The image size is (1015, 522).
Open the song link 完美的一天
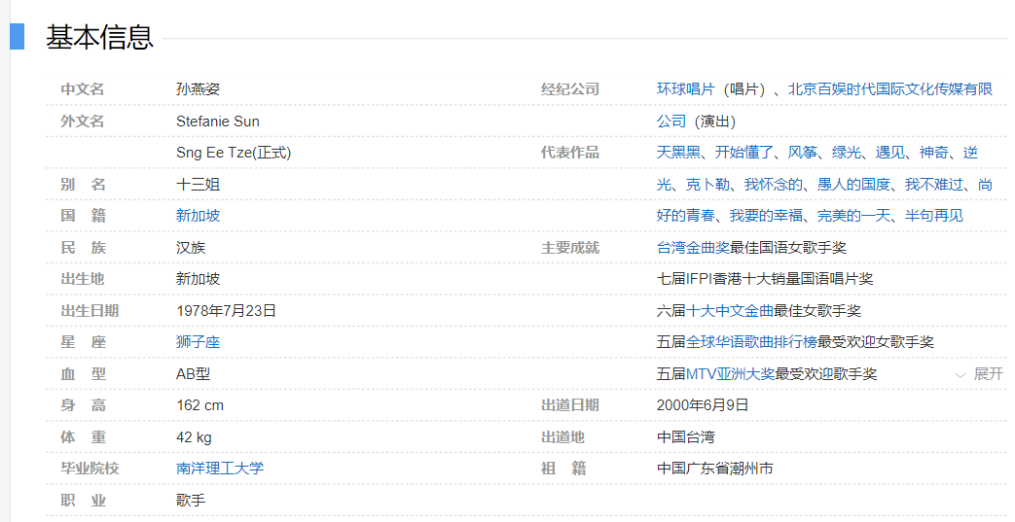[x=853, y=216]
